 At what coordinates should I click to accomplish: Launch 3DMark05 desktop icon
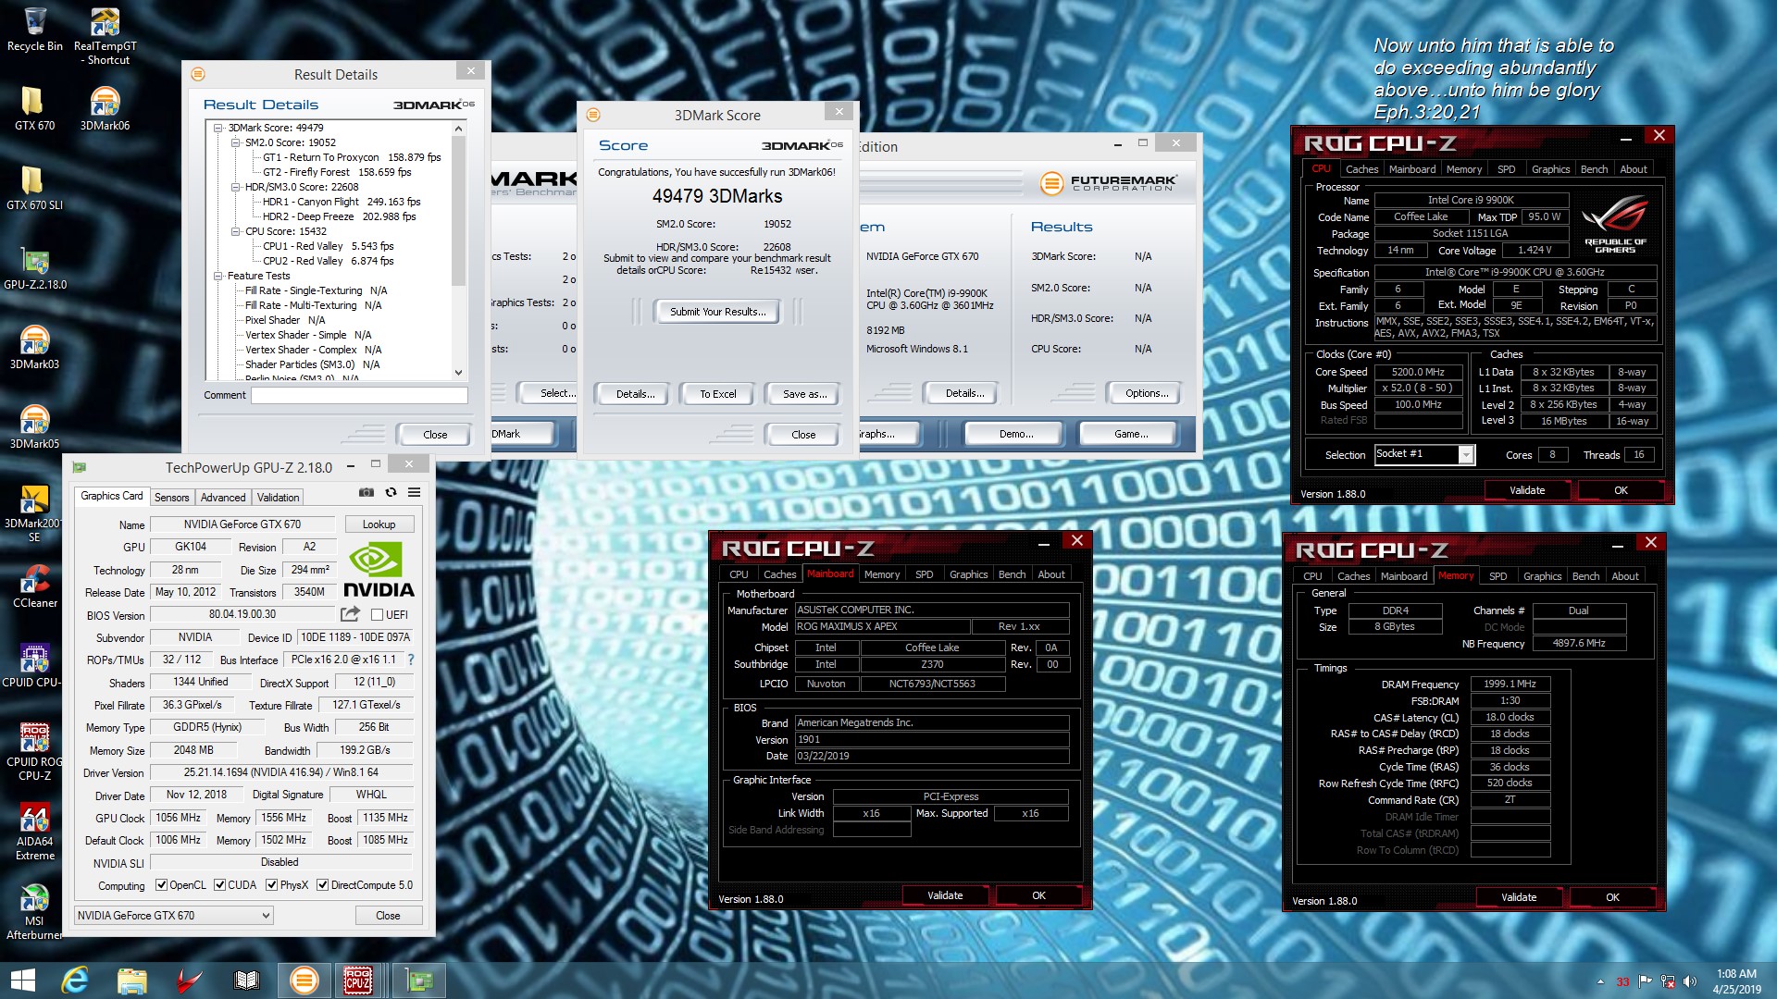35,426
